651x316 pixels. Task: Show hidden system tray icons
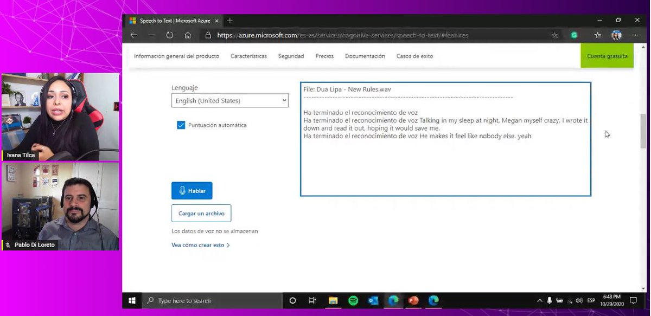point(539,300)
